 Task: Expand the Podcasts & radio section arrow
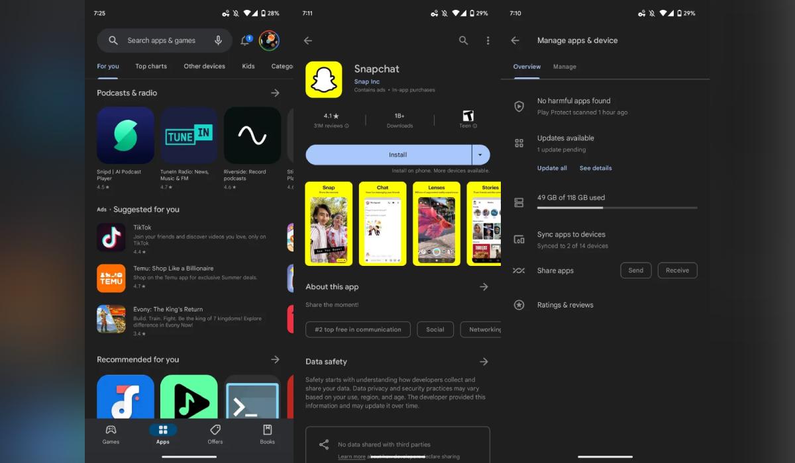point(275,93)
